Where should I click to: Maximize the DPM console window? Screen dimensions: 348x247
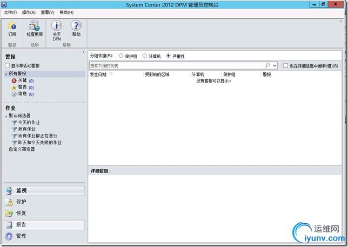[x=323, y=4]
